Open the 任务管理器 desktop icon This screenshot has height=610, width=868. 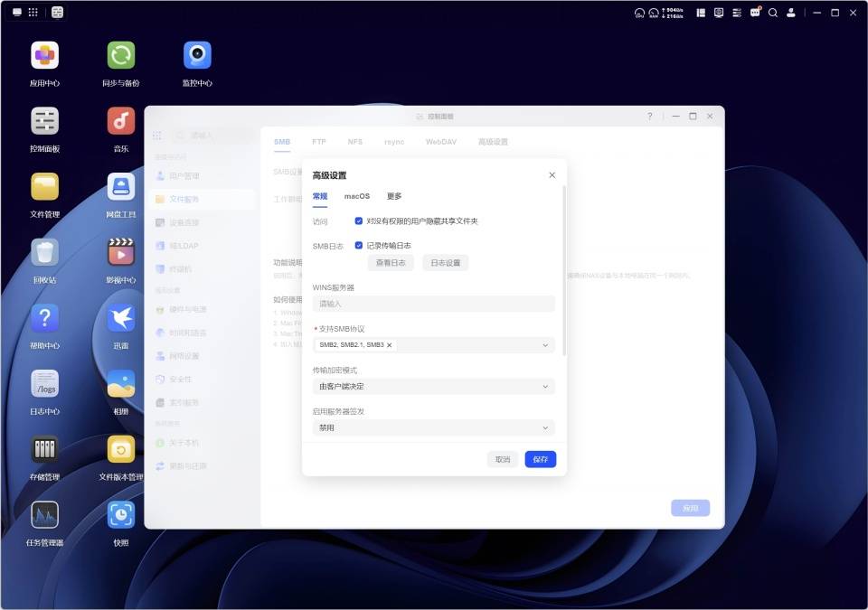click(x=45, y=515)
